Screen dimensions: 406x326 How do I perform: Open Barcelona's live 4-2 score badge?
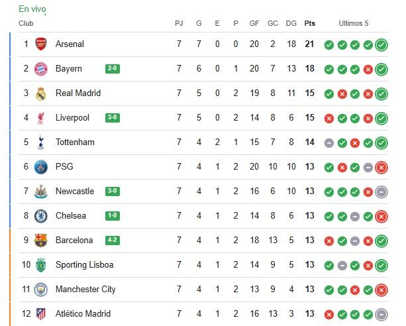coord(113,241)
